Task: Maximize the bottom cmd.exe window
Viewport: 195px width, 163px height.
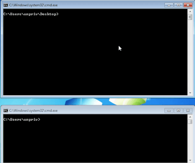Action: (178, 110)
